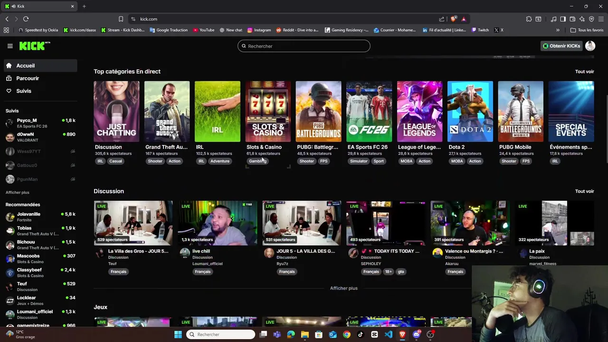The width and height of the screenshot is (608, 342).
Task: Open Google Chrome from the taskbar
Action: [x=347, y=334]
